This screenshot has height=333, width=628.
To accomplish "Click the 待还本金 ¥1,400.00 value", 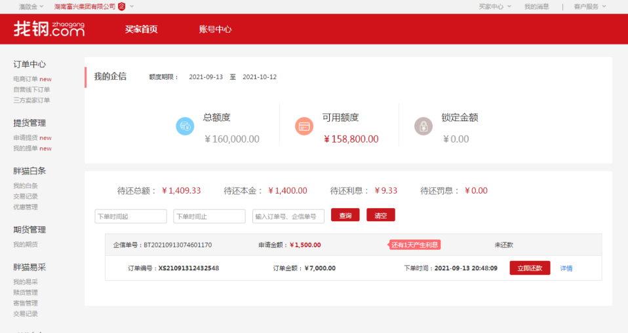I will (288, 190).
